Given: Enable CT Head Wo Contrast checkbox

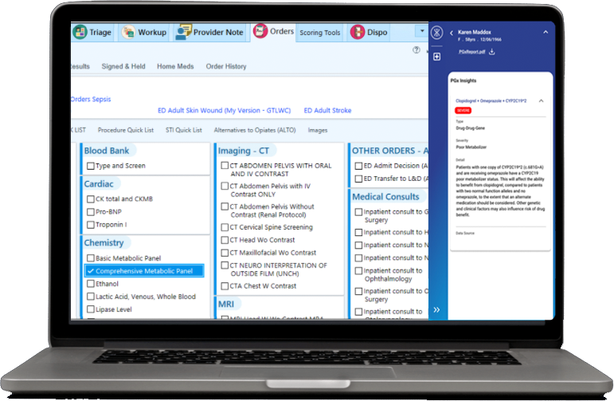Looking at the screenshot, I should tap(225, 240).
